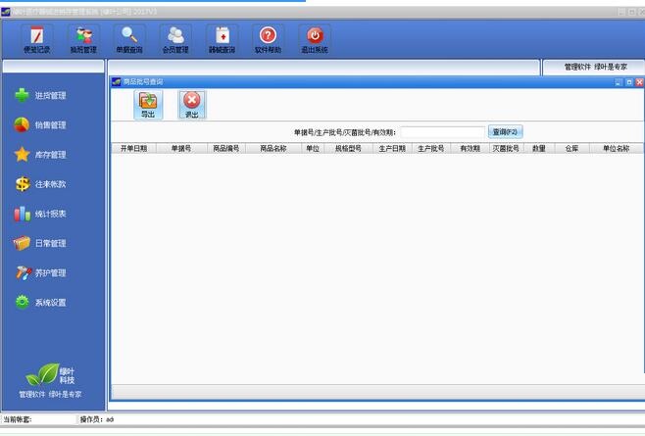Open 往来帐款 dollar item in sidebar
Viewport: 645px width, 436px height.
pos(40,184)
